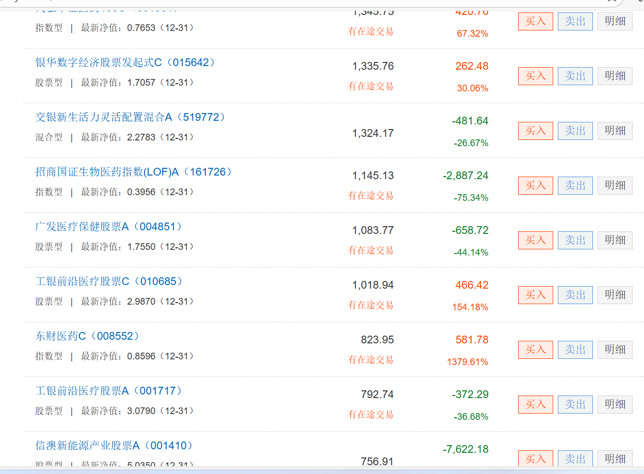Select return rate 30.06%
This screenshot has height=474, width=644.
(473, 88)
